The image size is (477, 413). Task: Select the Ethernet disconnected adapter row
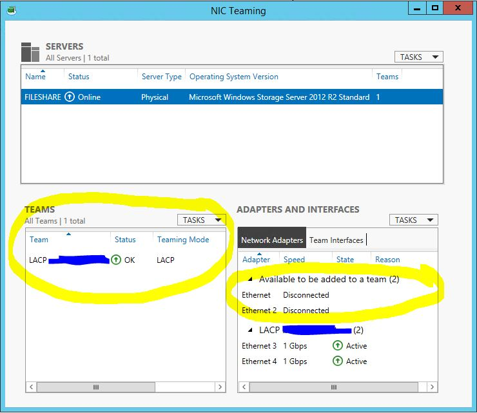tap(338, 294)
